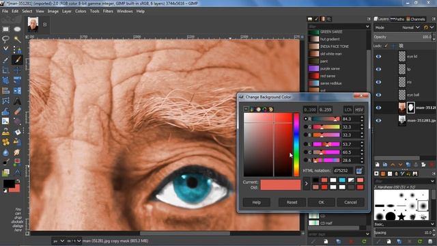Image resolution: width=437 pixels, height=246 pixels.
Task: Select the R channel radio button
Action: (x=305, y=119)
